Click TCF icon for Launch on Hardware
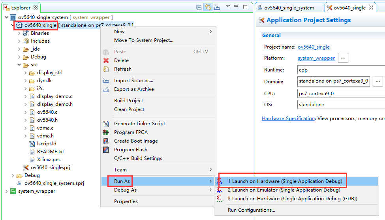 [220, 181]
